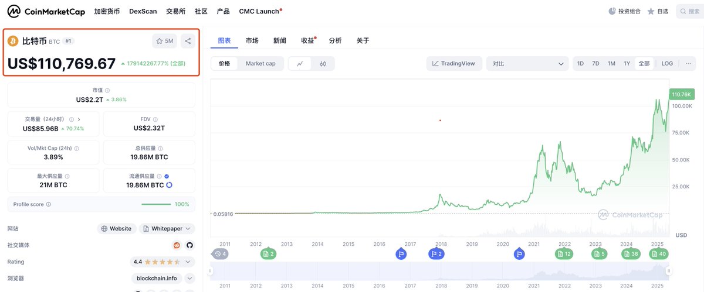Open 交易量 details arrow
This screenshot has height=292, width=704.
(79, 119)
